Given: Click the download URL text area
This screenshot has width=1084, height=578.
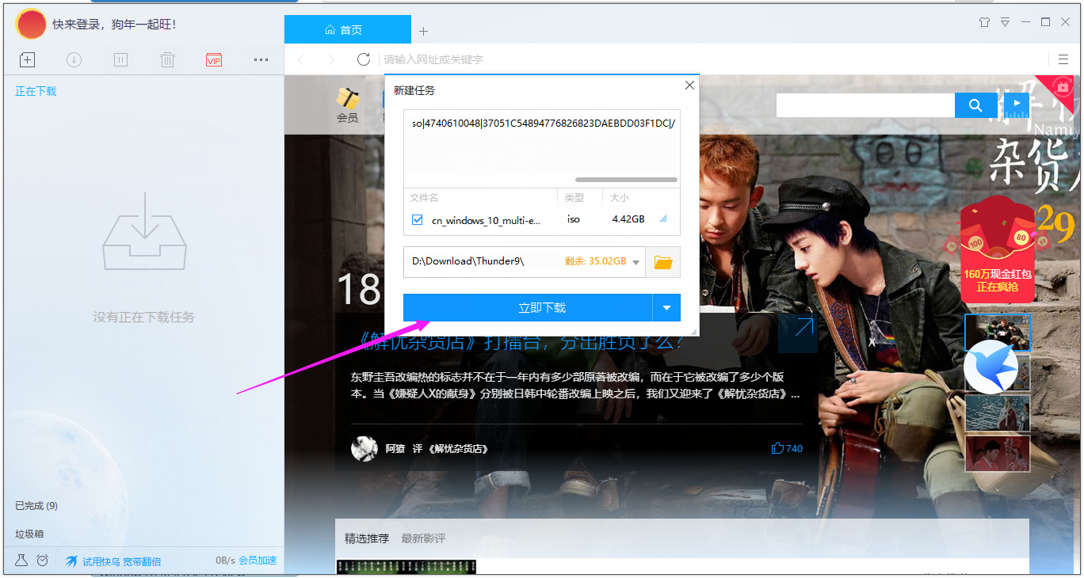Looking at the screenshot, I should tap(542, 147).
